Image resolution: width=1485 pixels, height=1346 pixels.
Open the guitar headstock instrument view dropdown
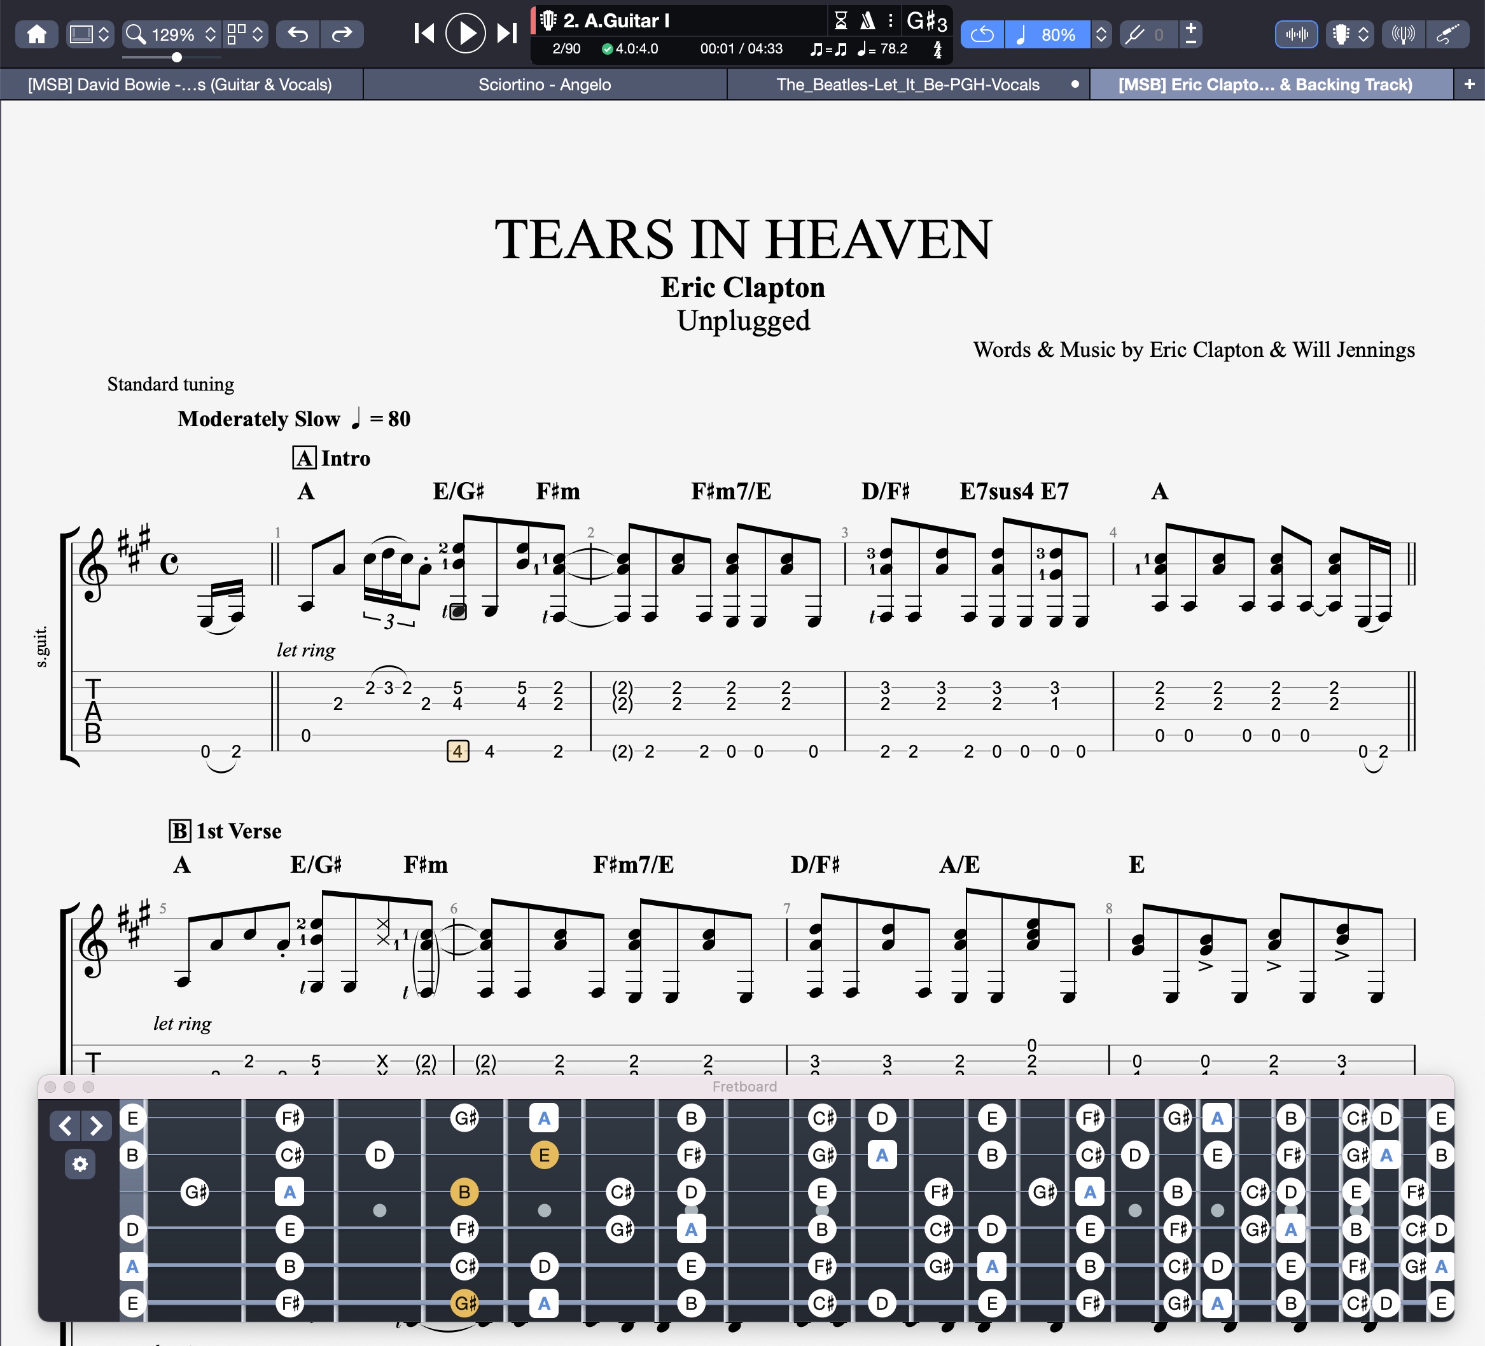[x=1349, y=34]
